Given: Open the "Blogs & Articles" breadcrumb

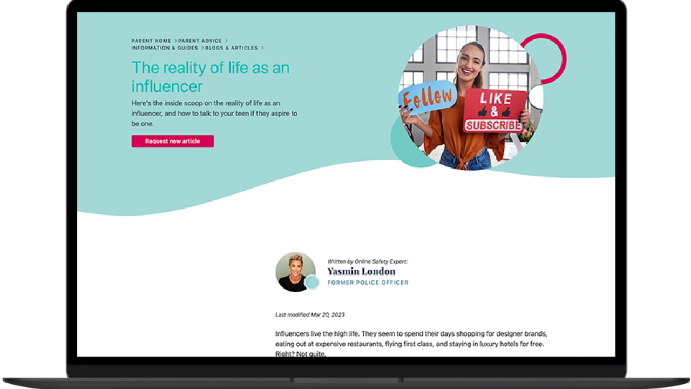Looking at the screenshot, I should point(231,48).
